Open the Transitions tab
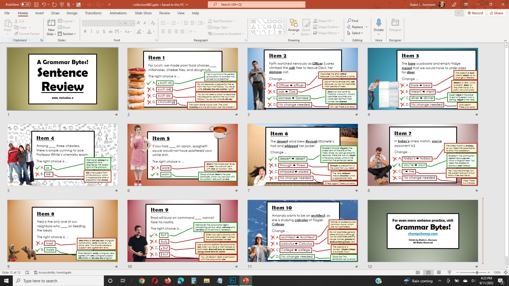 pos(93,13)
